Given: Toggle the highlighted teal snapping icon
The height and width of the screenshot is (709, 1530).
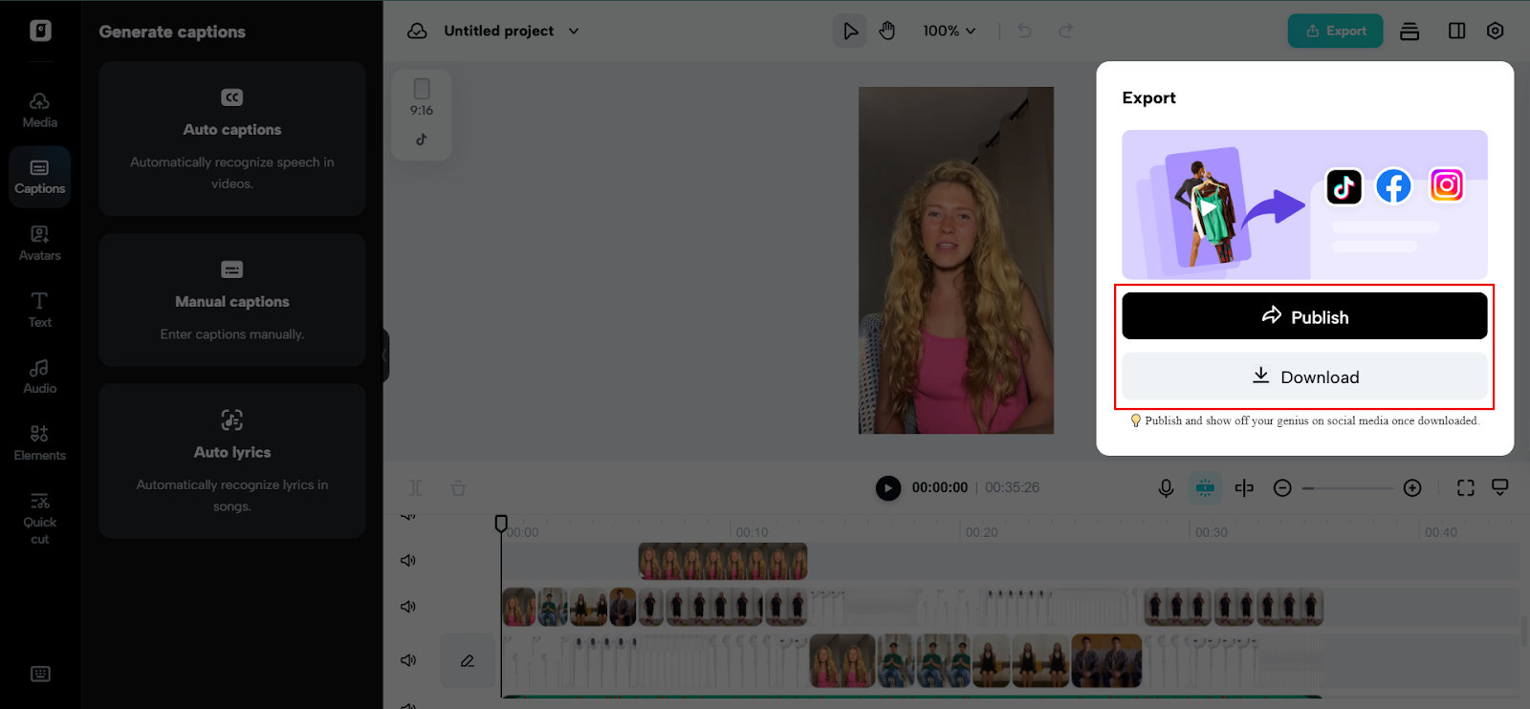Looking at the screenshot, I should (1205, 488).
